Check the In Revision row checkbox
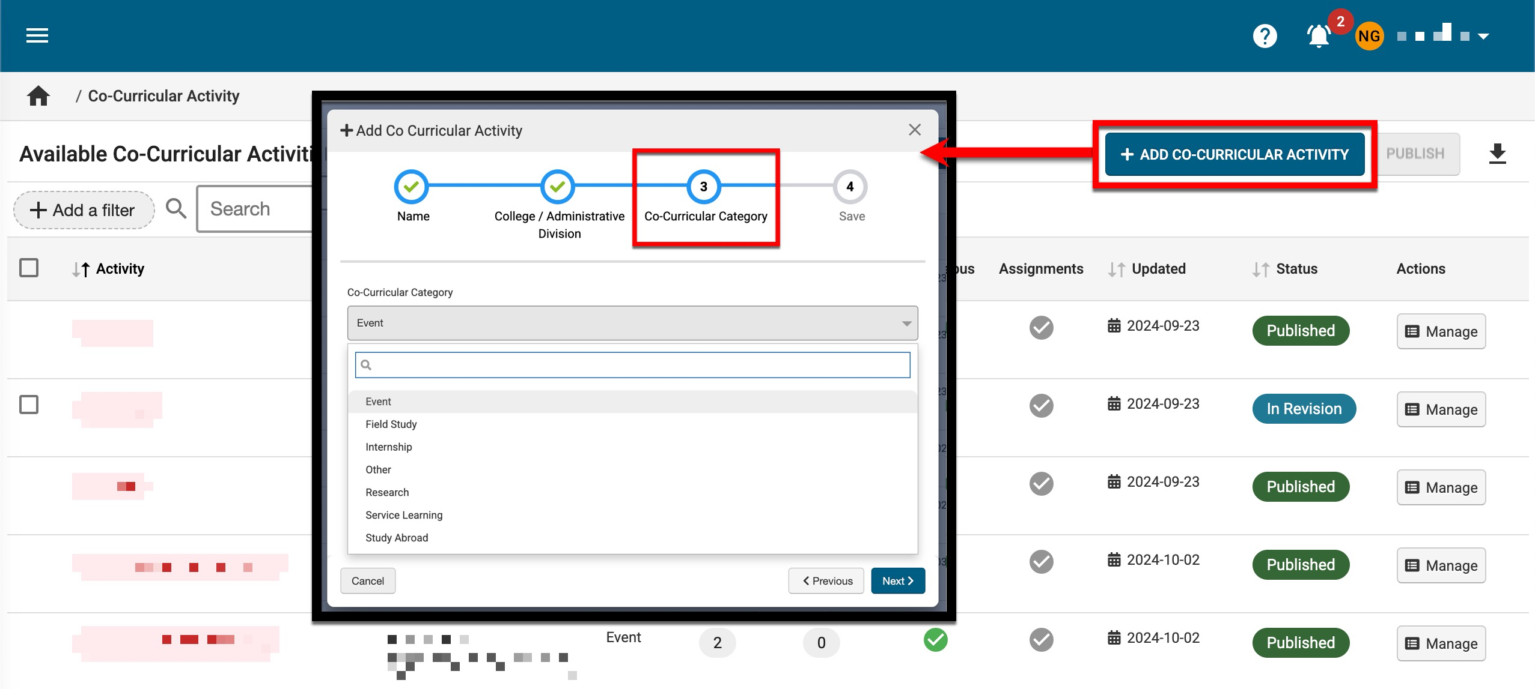The width and height of the screenshot is (1535, 689). point(29,405)
